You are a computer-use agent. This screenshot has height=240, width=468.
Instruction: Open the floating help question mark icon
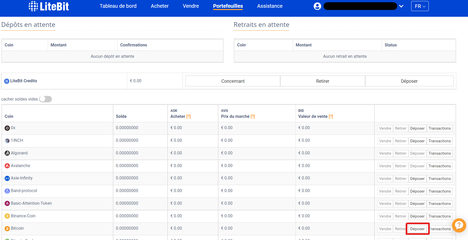click(459, 226)
